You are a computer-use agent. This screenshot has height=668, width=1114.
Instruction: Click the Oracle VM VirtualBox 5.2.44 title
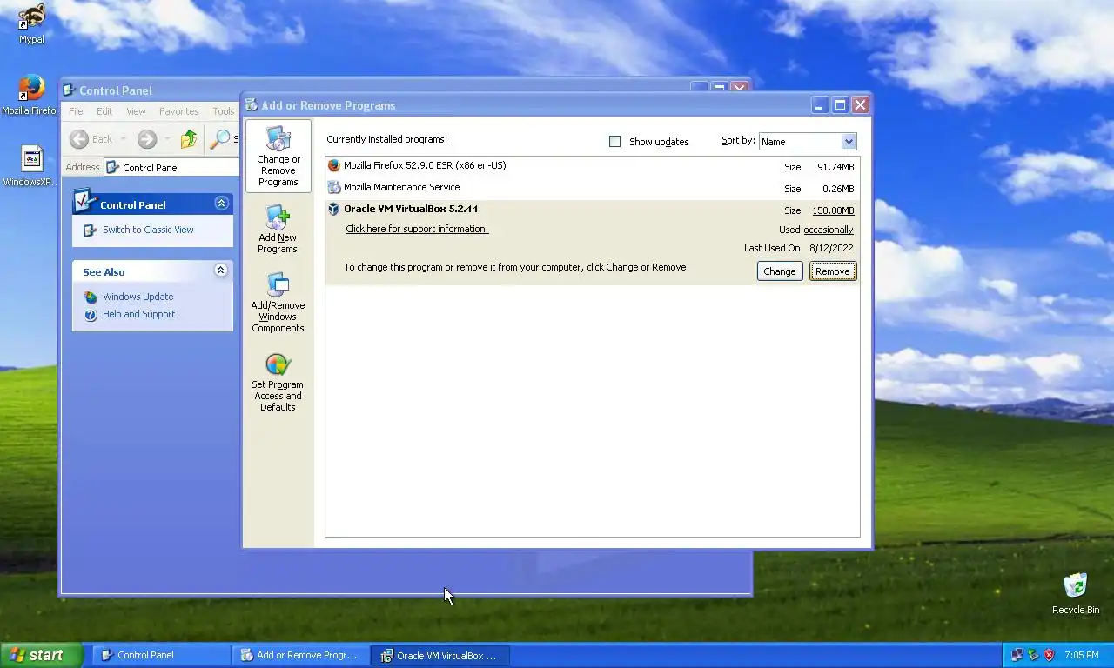click(x=411, y=209)
